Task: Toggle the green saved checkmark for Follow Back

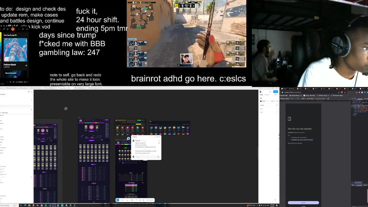Action: pos(26,66)
